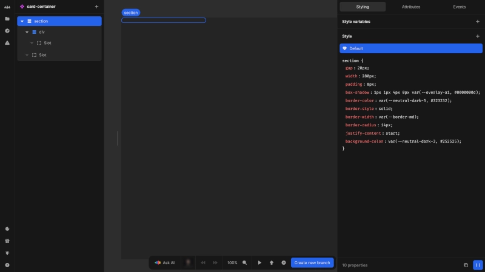Open the packages panel in the sidebar
Image resolution: width=485 pixels, height=272 pixels.
7,31
